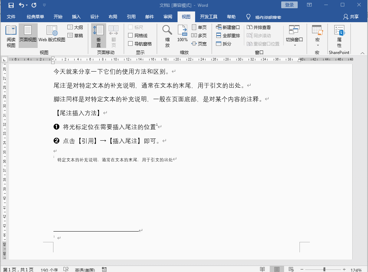Choose 页宽 page width zoom

pos(199,44)
